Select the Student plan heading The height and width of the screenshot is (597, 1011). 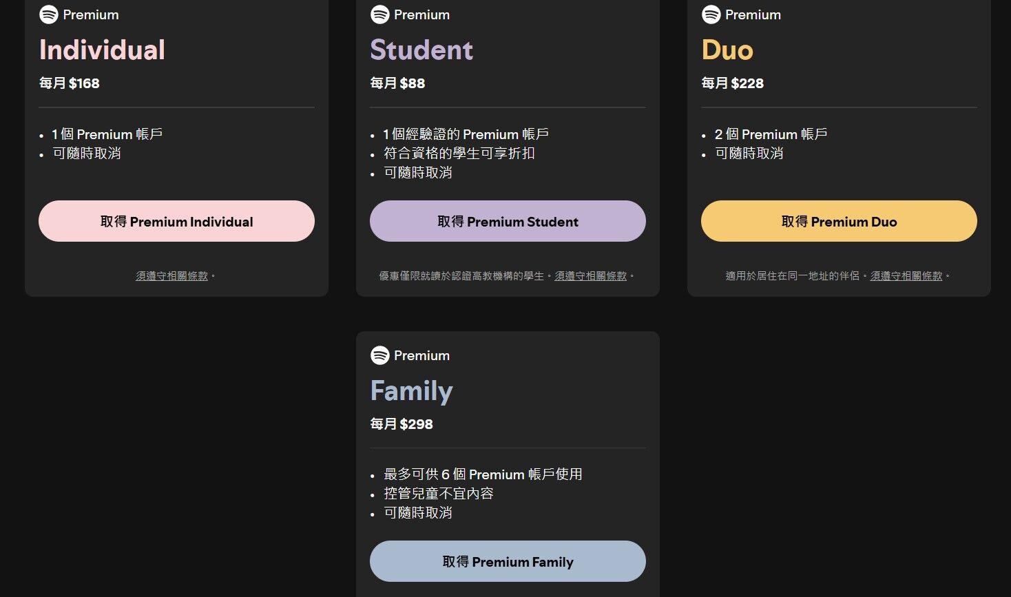(x=421, y=49)
